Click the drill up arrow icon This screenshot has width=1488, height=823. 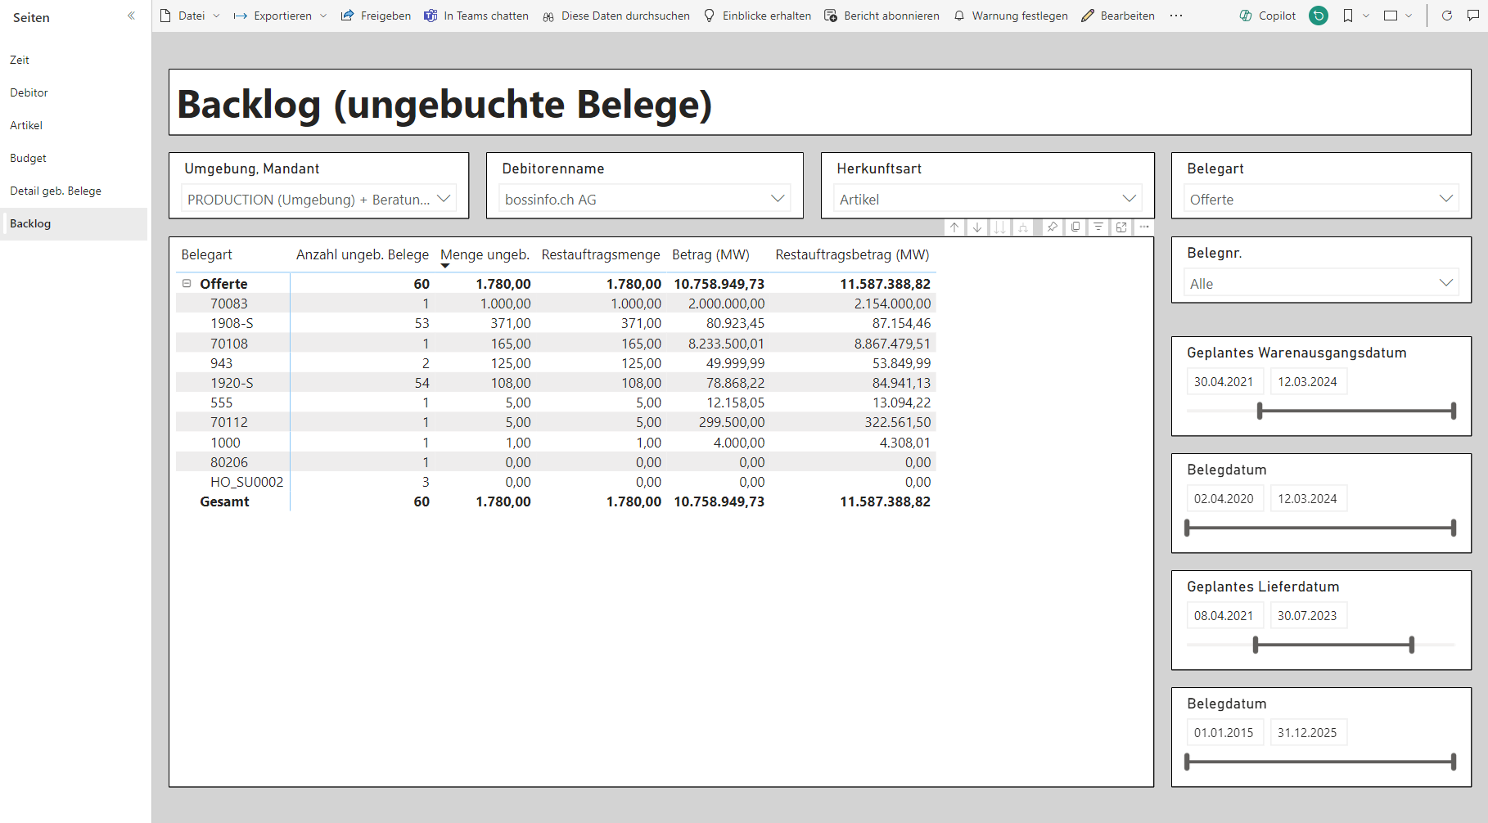coord(954,227)
